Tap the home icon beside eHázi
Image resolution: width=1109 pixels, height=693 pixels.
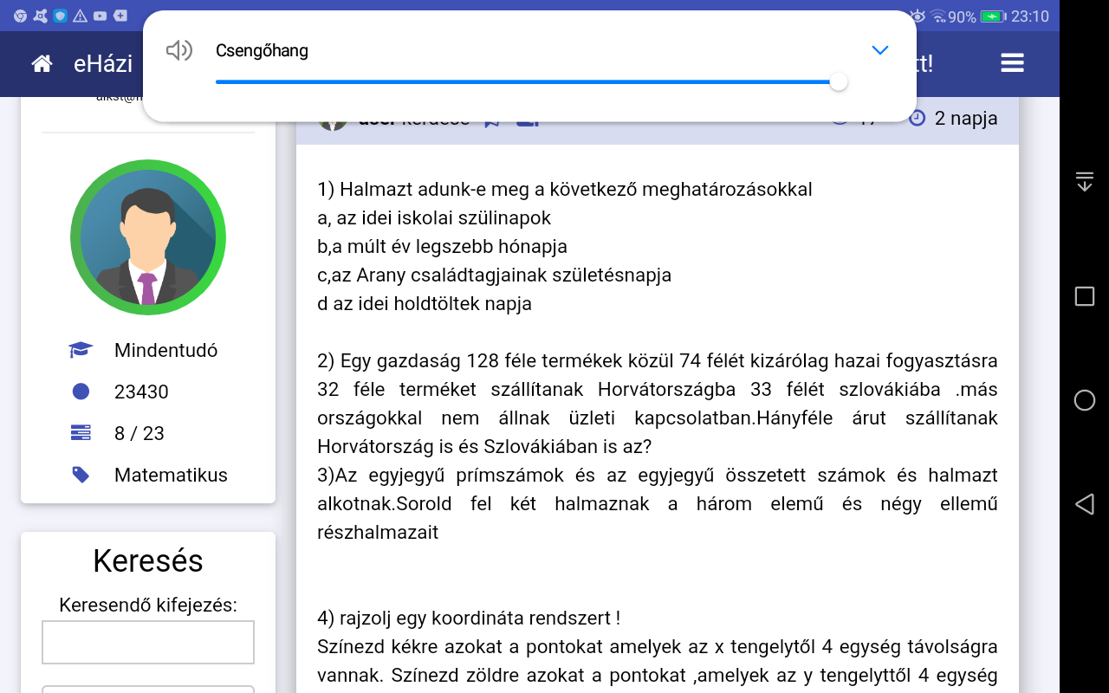point(42,63)
